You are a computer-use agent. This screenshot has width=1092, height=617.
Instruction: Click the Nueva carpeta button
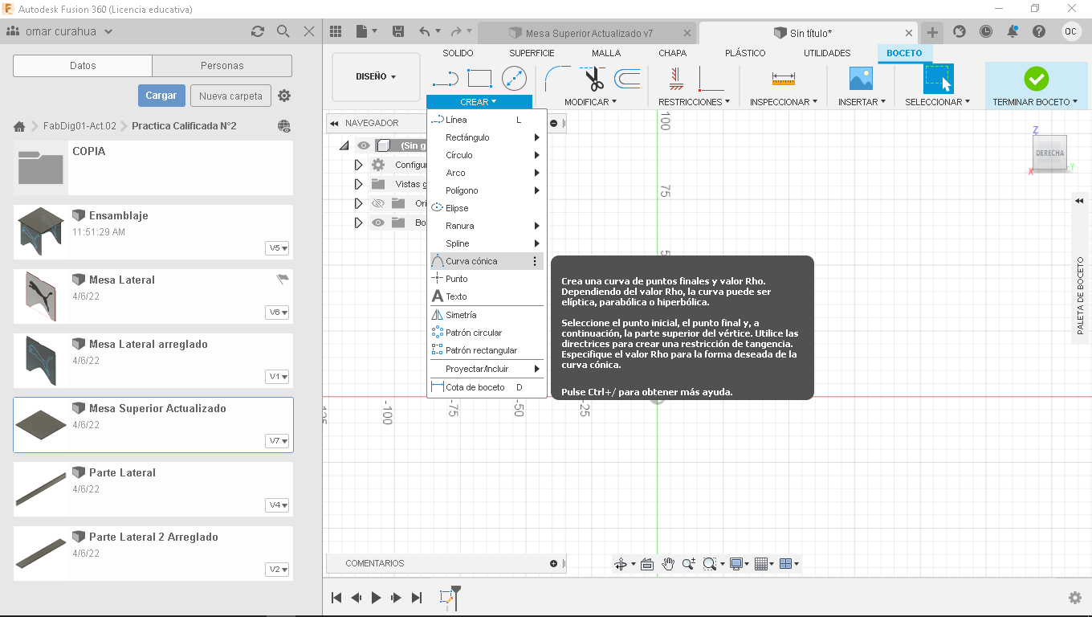[x=230, y=96]
